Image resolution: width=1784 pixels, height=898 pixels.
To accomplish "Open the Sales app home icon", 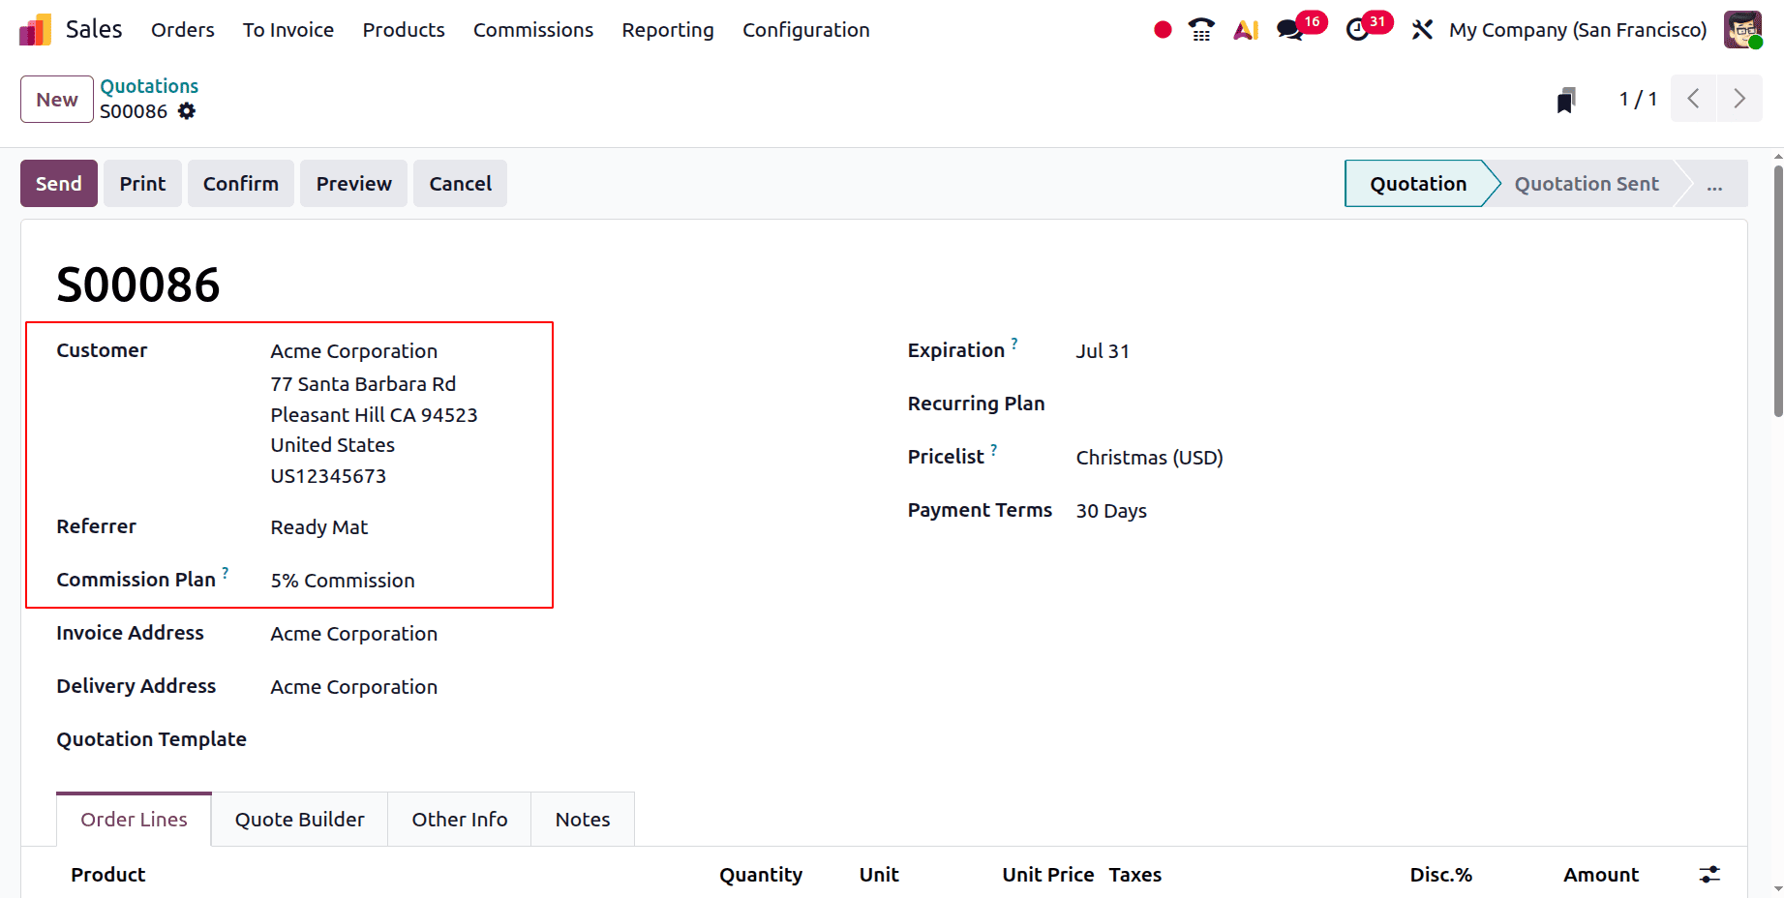I will [35, 30].
